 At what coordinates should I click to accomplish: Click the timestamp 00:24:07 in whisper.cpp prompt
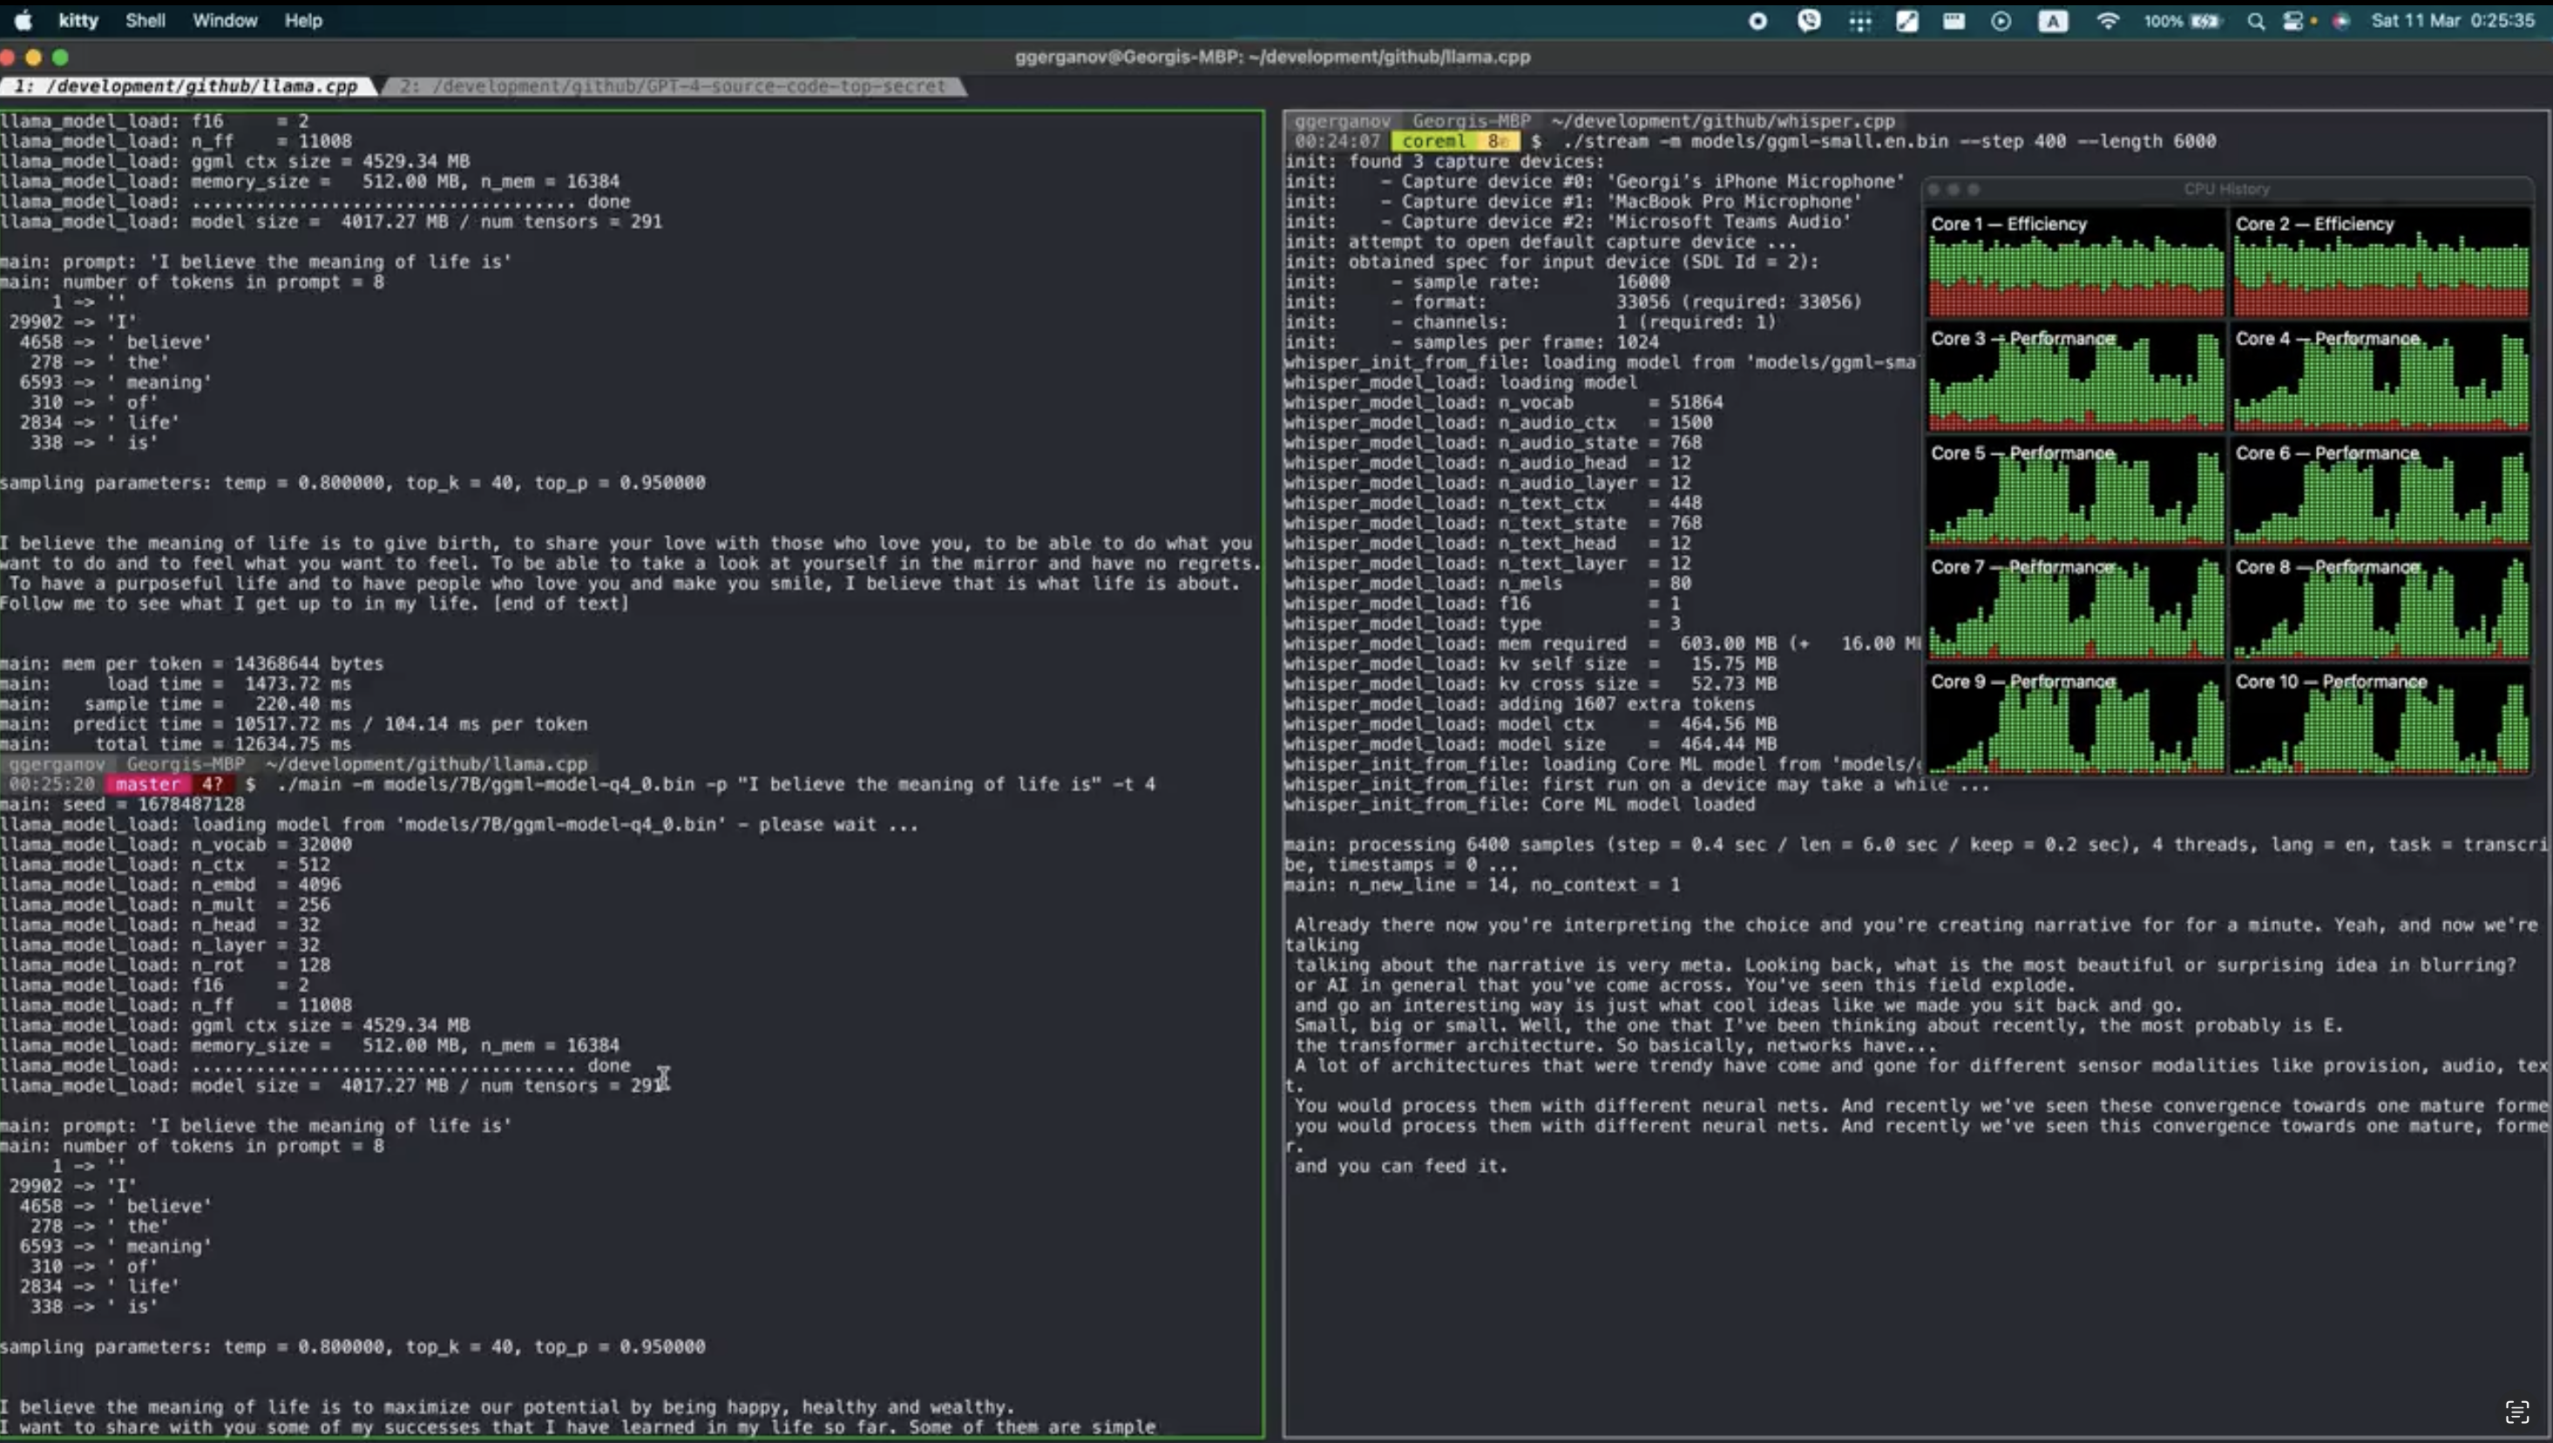[x=1337, y=141]
